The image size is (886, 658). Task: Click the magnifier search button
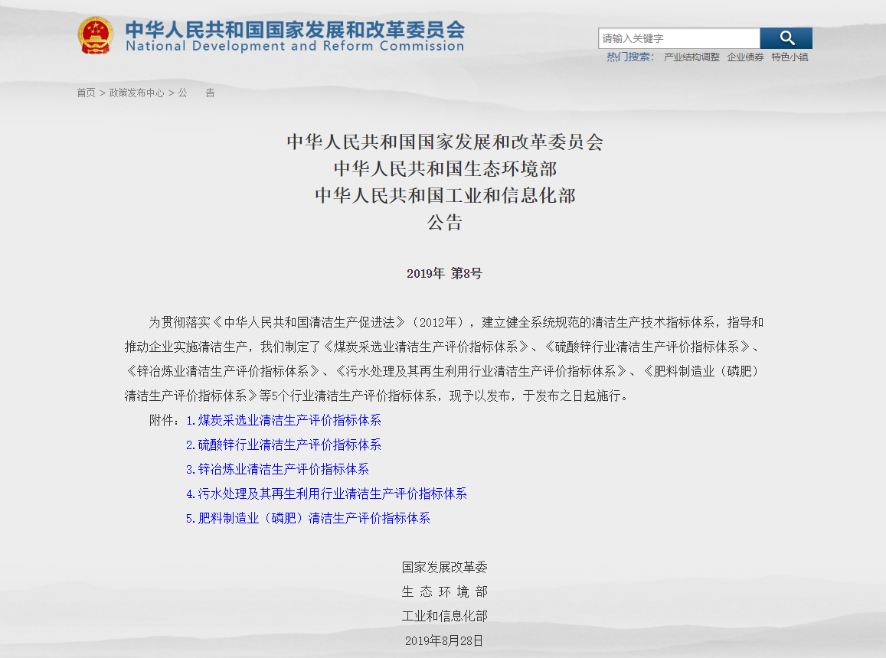786,38
